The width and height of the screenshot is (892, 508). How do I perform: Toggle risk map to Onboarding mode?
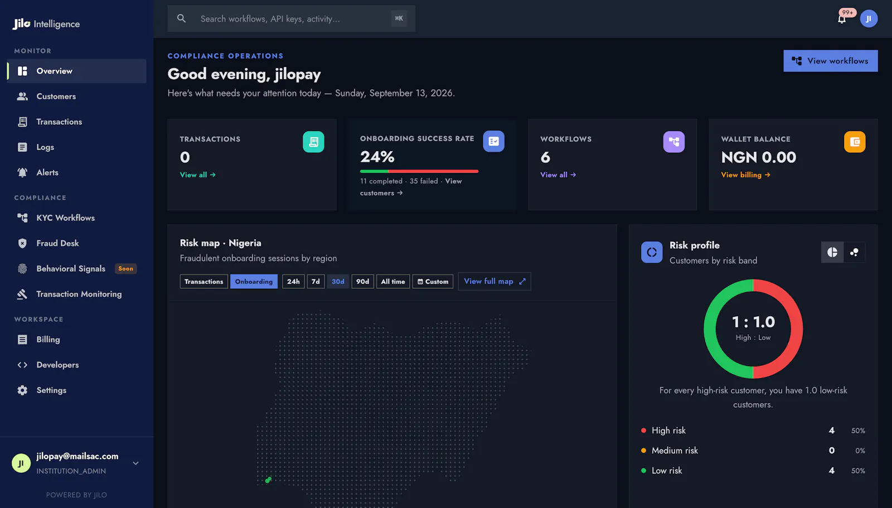click(x=254, y=282)
